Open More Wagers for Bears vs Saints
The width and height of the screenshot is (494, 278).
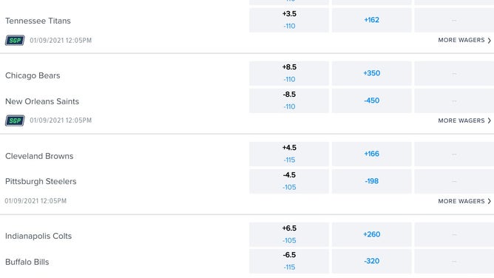tap(464, 121)
